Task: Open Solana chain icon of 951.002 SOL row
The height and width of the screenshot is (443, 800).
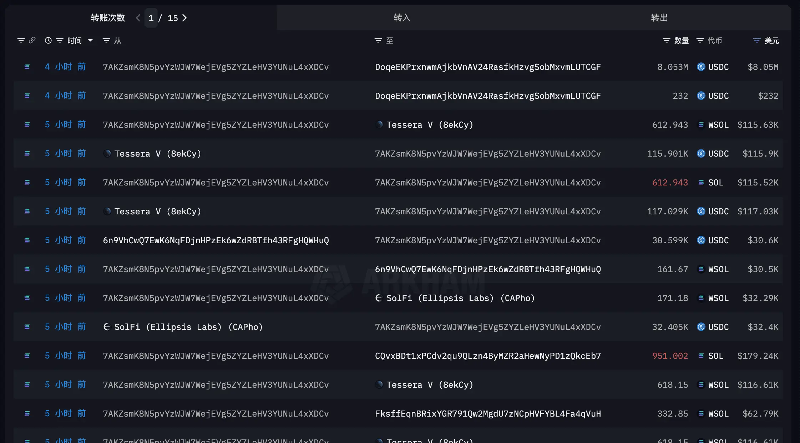Action: coord(27,356)
